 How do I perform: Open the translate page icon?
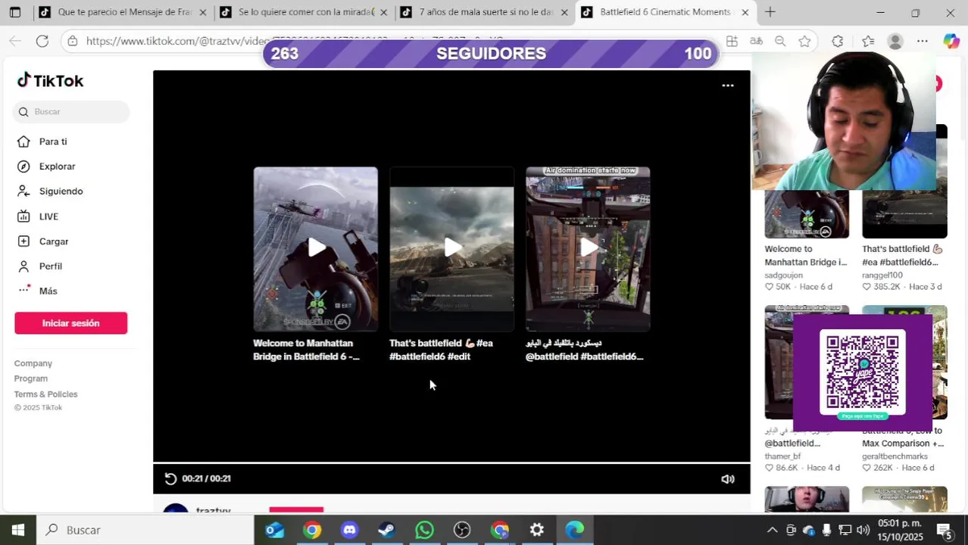(756, 41)
